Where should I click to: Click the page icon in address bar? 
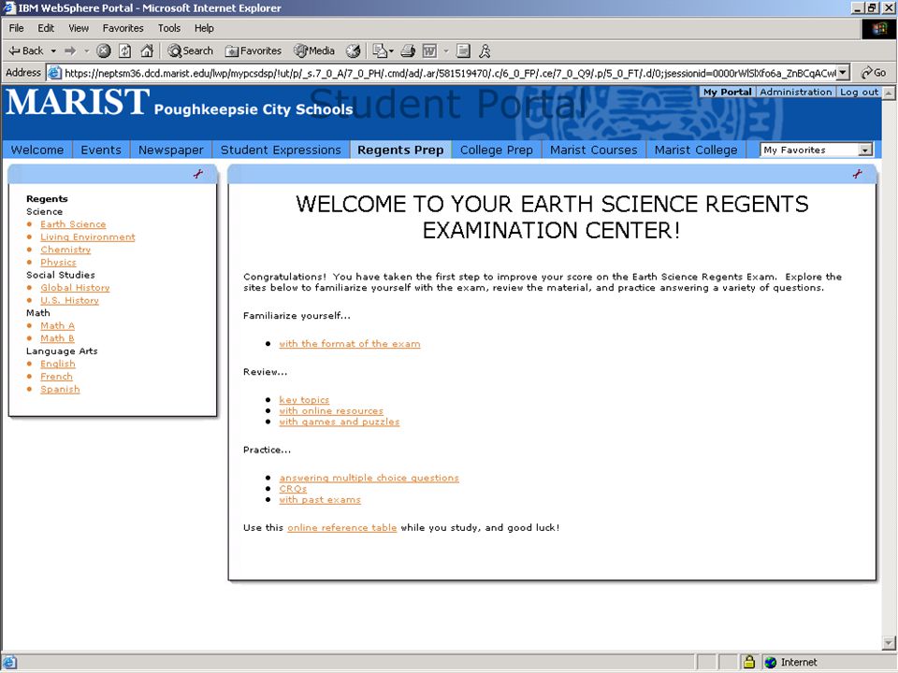click(x=54, y=73)
